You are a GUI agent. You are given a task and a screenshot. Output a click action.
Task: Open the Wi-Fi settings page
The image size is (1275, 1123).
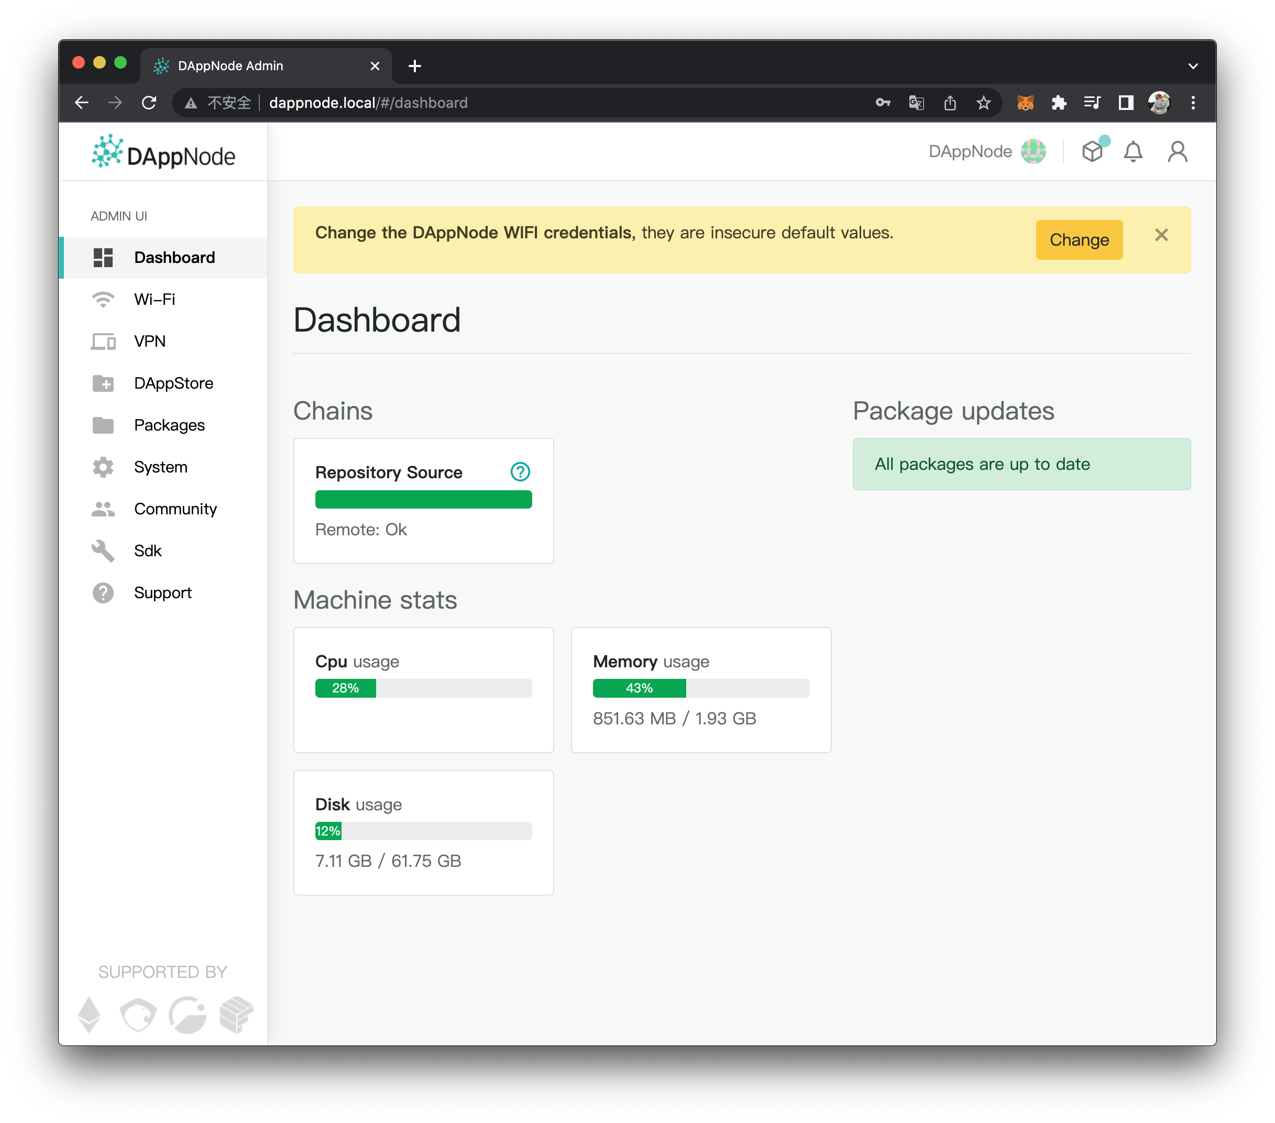(154, 298)
